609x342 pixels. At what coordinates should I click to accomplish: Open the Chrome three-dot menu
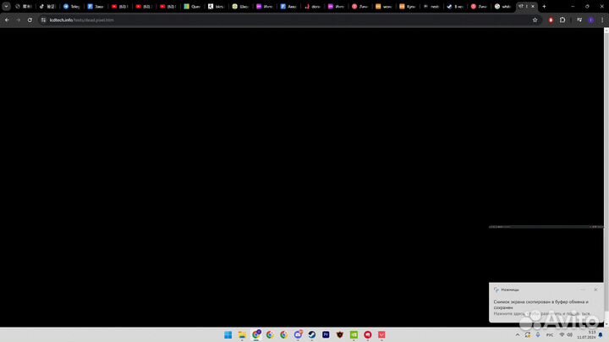pos(602,19)
